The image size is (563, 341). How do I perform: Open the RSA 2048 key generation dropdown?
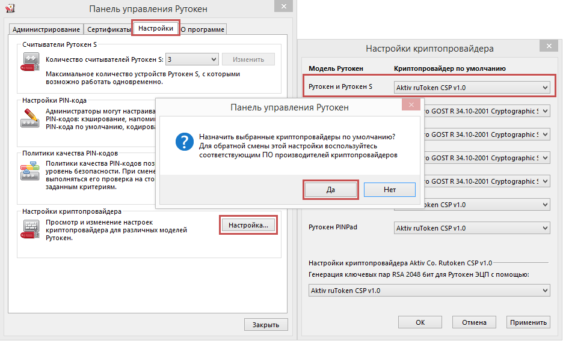coord(429,291)
